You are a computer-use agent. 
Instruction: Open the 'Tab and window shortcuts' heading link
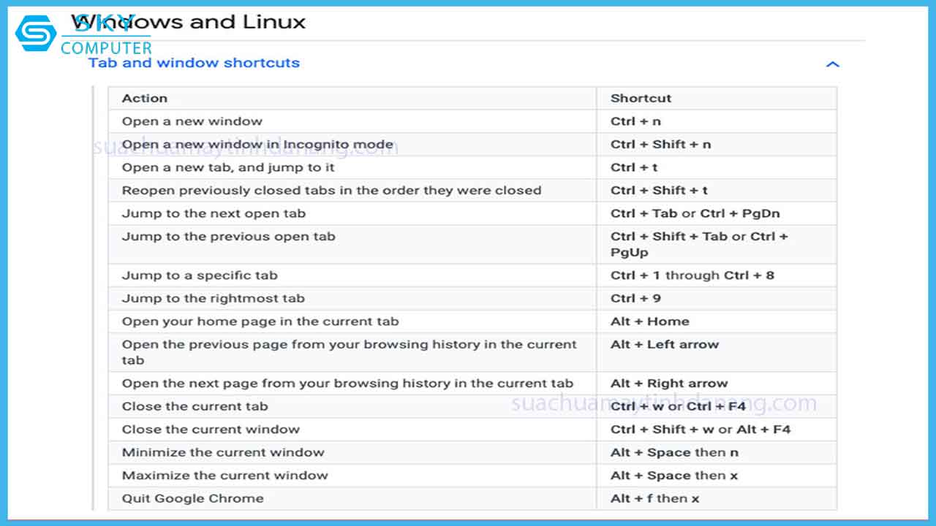tap(194, 63)
